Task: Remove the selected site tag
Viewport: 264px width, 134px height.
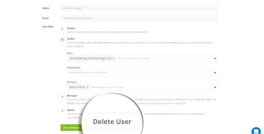Action: 114,58
